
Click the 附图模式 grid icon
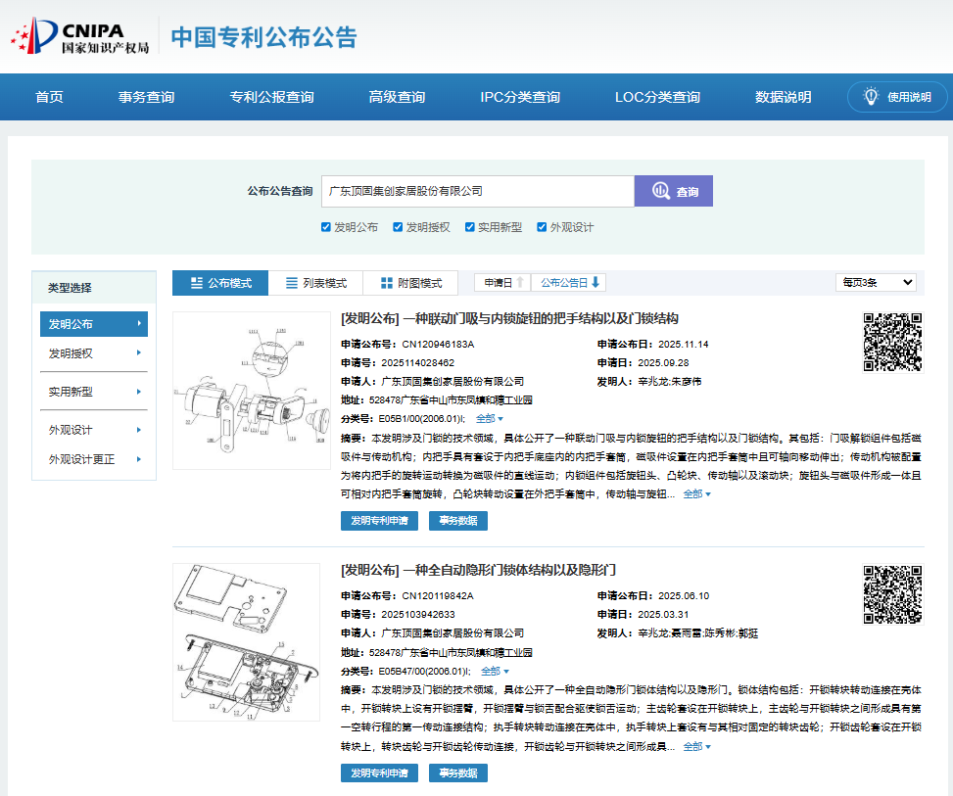(387, 283)
